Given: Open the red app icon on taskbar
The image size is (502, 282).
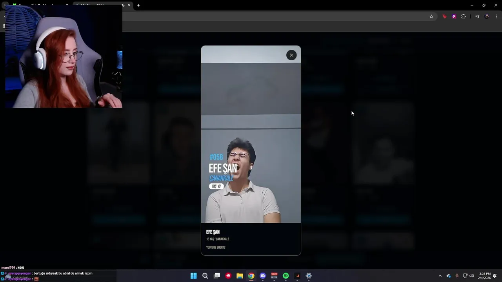Looking at the screenshot, I should pos(228,276).
